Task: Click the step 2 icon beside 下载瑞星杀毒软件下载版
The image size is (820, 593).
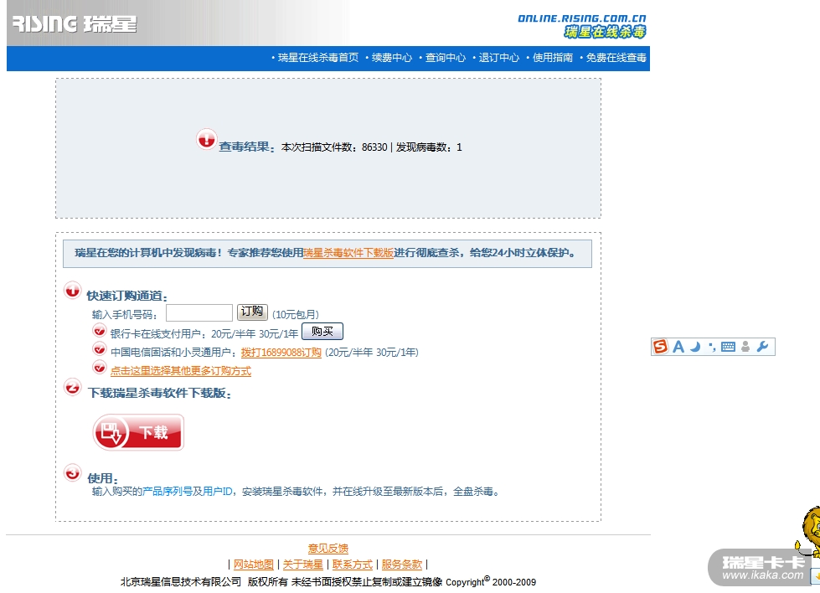Action: 73,388
